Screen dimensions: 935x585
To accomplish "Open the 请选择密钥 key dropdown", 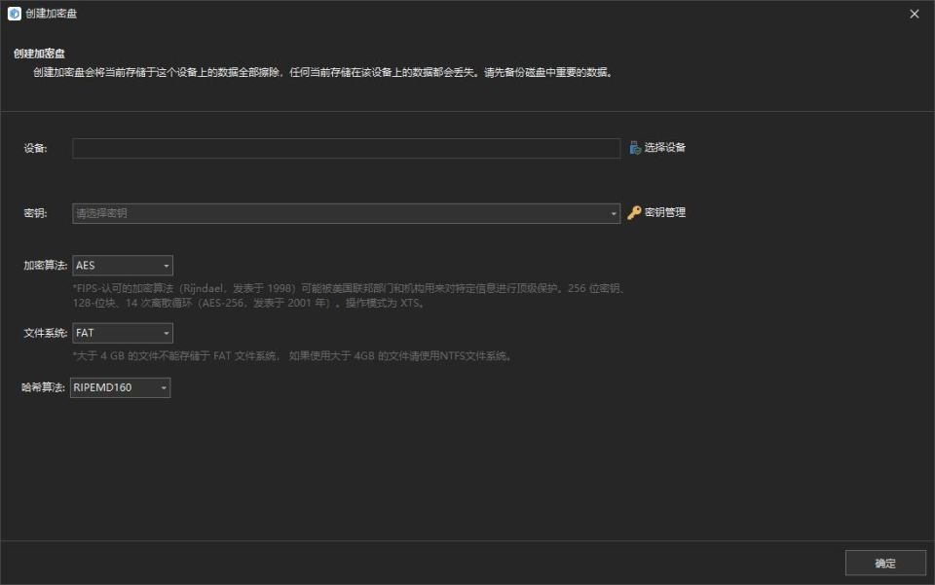I will (x=346, y=213).
